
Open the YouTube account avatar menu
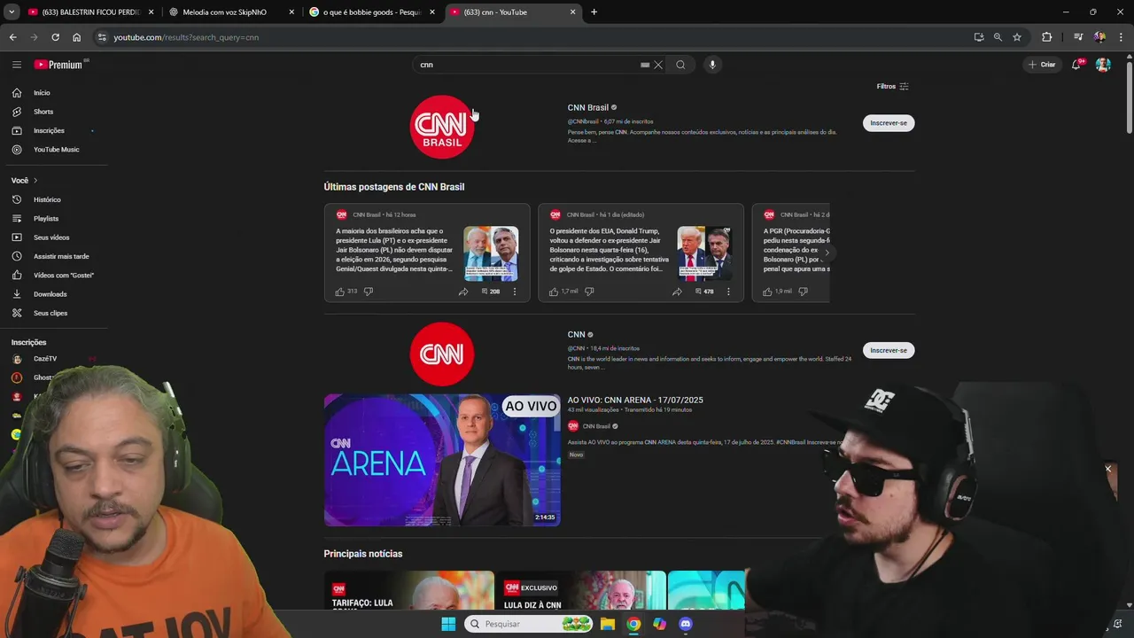pyautogui.click(x=1103, y=65)
